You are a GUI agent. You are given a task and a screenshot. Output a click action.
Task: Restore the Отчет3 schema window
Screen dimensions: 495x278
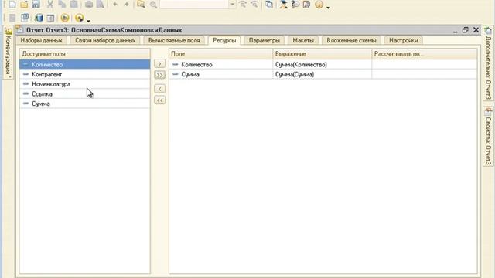(465, 30)
